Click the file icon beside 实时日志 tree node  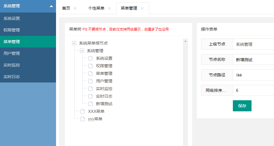coord(90,96)
